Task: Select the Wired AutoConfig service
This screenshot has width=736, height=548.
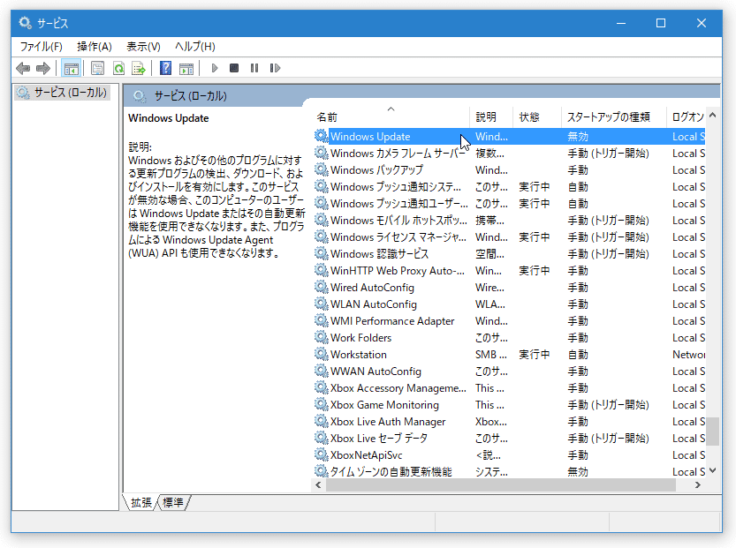Action: (509, 288)
